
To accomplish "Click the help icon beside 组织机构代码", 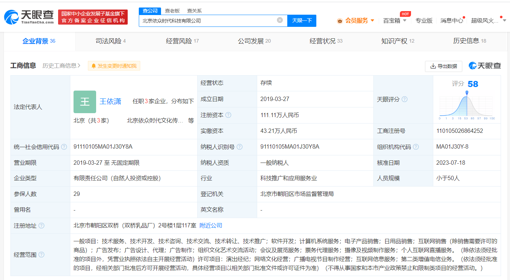I will (x=416, y=147).
